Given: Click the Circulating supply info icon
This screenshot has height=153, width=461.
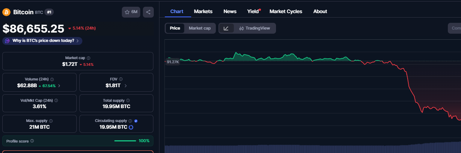Looking at the screenshot, I should coord(130,121).
